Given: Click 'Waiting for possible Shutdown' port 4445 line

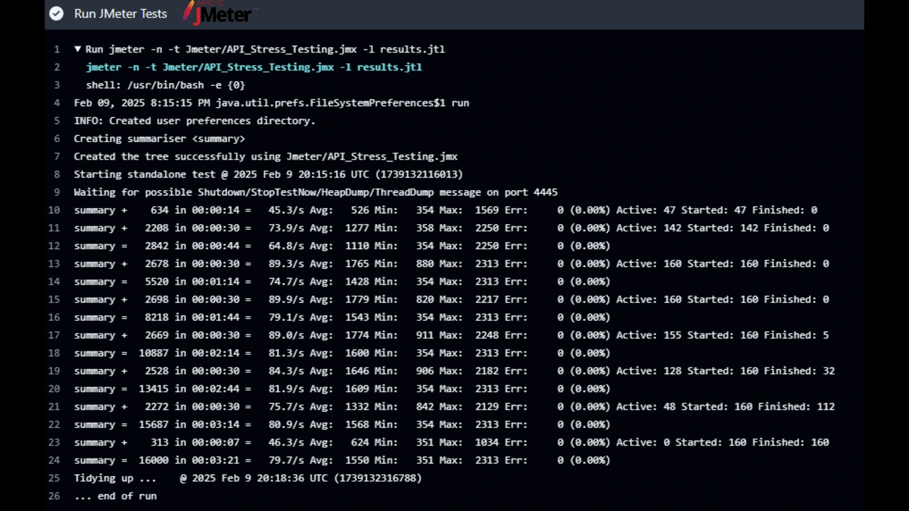Looking at the screenshot, I should click(316, 192).
